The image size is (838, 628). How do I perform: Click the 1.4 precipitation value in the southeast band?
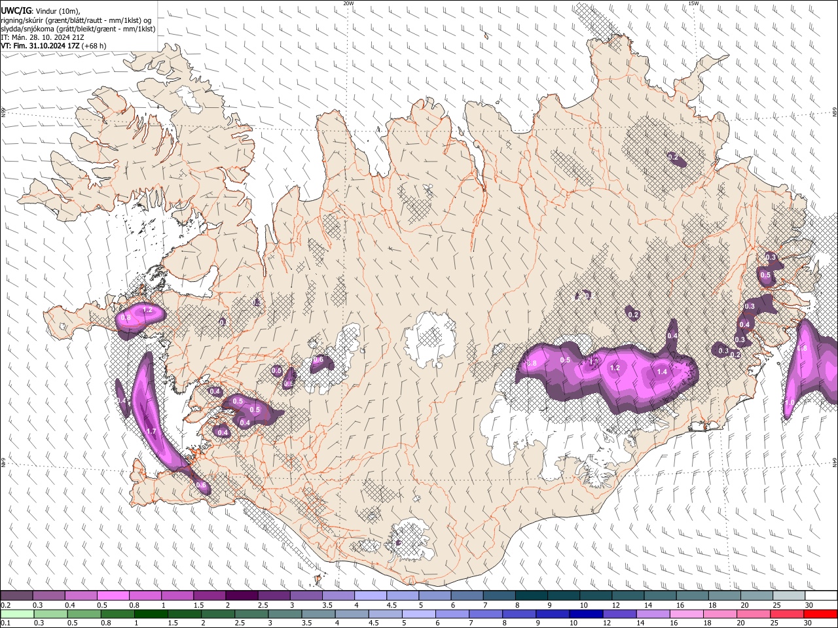point(661,372)
